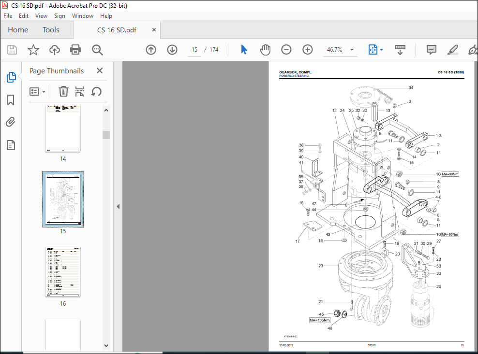Rotate the page with the rotate icon
Image resolution: width=478 pixels, height=354 pixels.
coord(96,91)
